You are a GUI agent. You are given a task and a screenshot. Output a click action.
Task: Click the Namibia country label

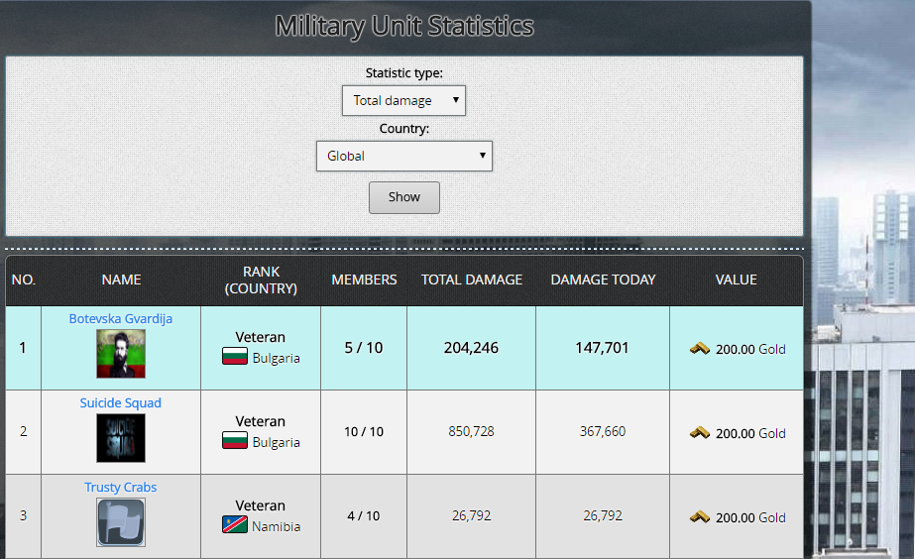pyautogui.click(x=276, y=526)
